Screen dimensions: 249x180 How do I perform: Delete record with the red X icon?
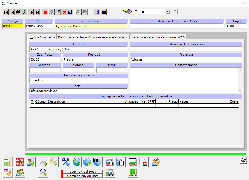(64, 12)
